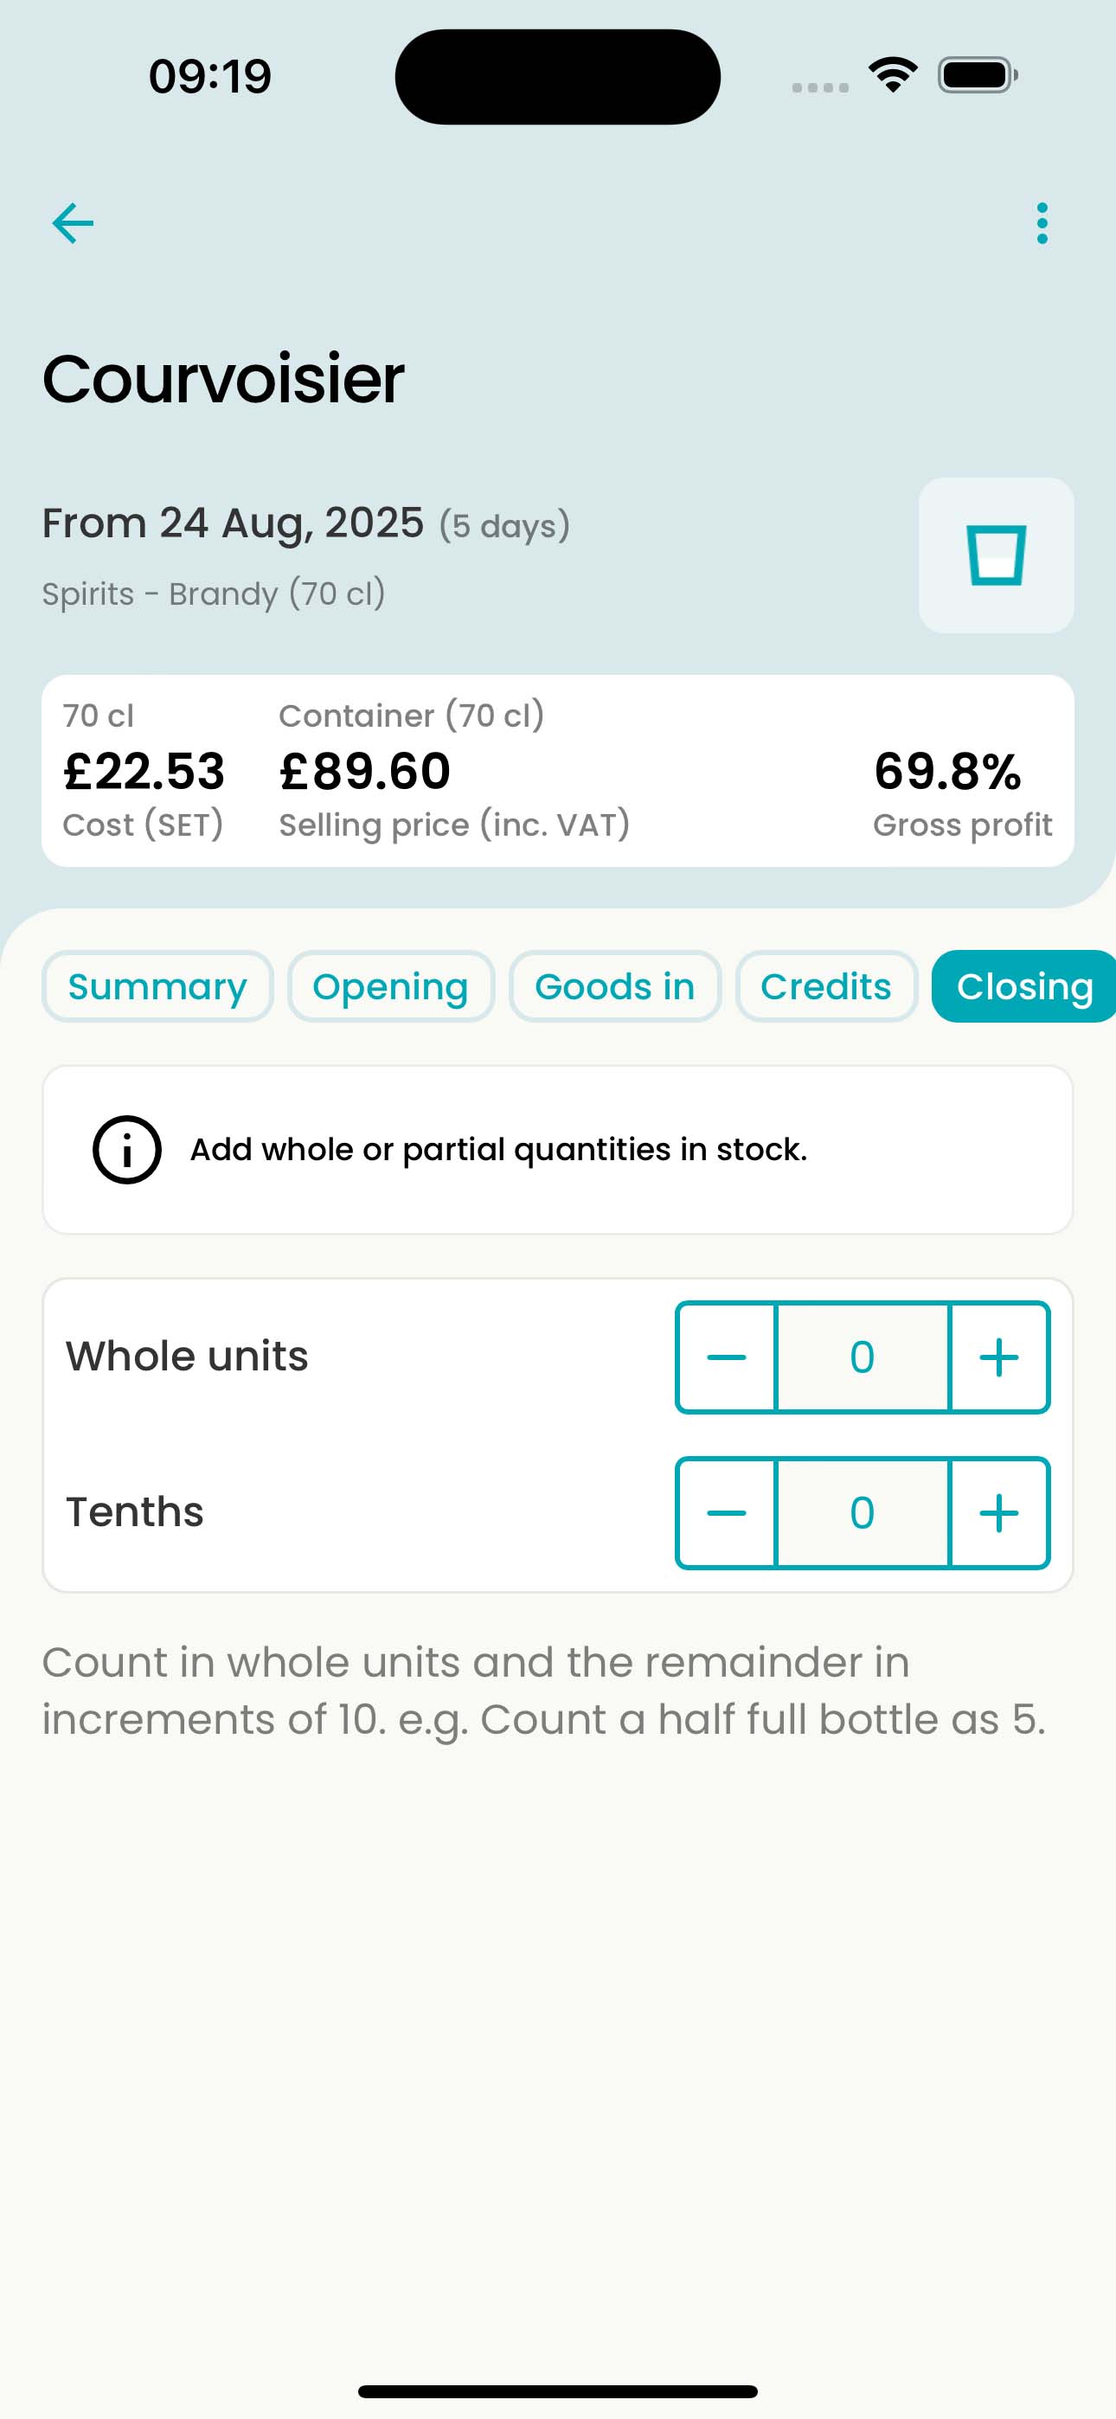Tap the Tenths quantity field
Viewport: 1116px width, 2419px height.
863,1513
